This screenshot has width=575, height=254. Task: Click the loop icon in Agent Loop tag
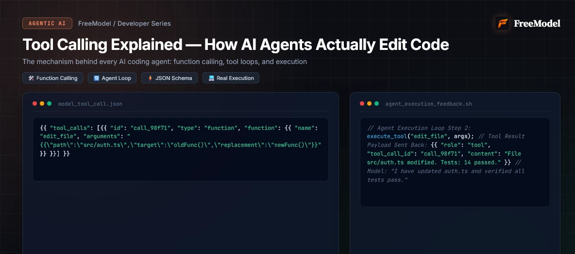[x=97, y=78]
